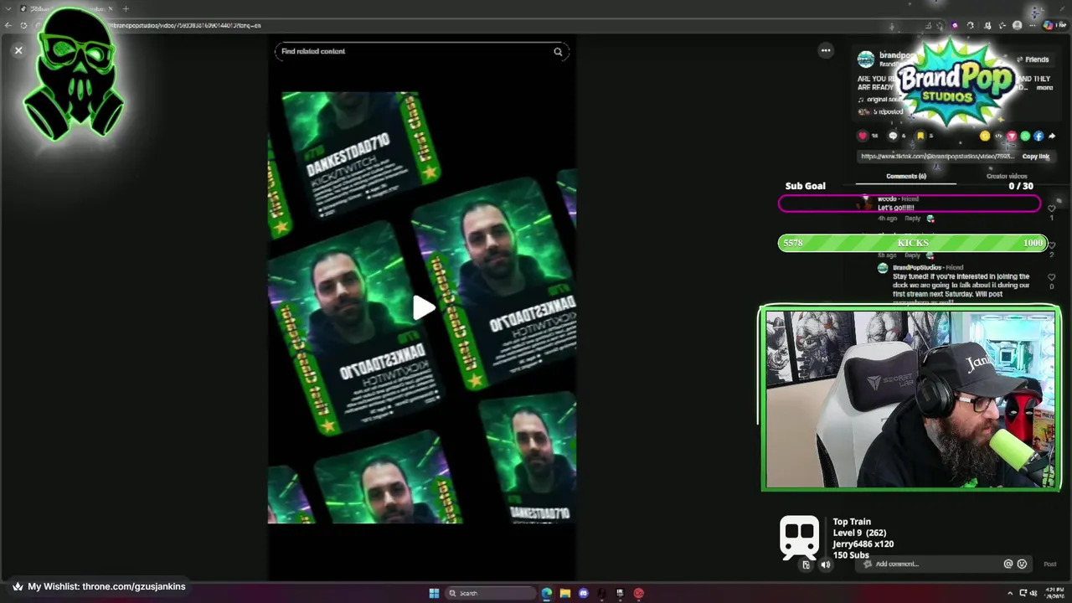This screenshot has height=603, width=1072.
Task: Like the video with the heart icon
Action: pyautogui.click(x=863, y=136)
